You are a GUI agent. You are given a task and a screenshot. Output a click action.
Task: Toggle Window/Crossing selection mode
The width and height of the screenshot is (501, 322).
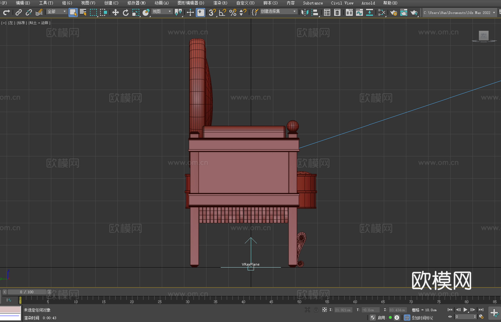pos(104,12)
